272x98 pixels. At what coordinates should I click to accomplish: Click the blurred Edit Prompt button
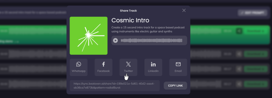point(253,13)
